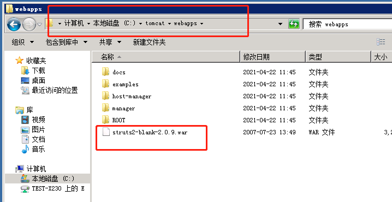Viewport: 392px width, 202px height.
Task: Click the folder icon in address bar
Action: pyautogui.click(x=50, y=23)
